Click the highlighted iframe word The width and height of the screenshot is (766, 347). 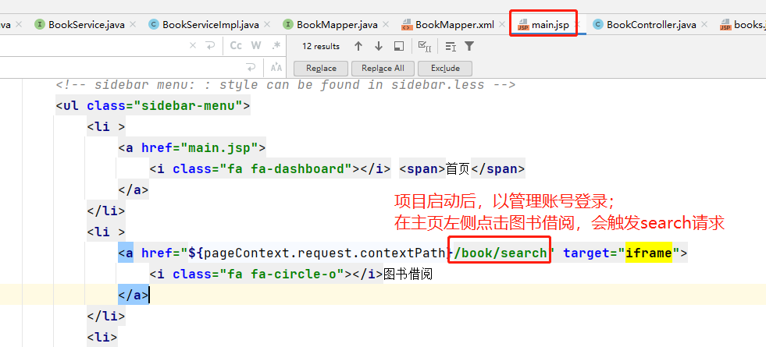pos(649,253)
